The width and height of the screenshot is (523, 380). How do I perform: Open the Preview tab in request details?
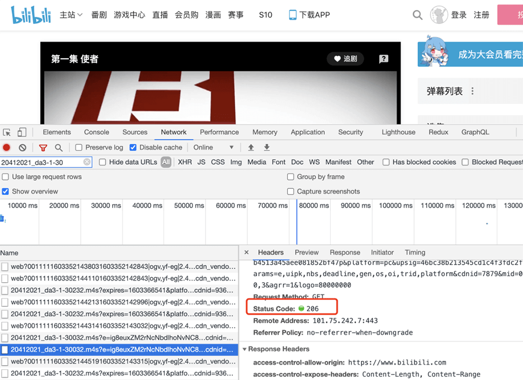pos(307,253)
